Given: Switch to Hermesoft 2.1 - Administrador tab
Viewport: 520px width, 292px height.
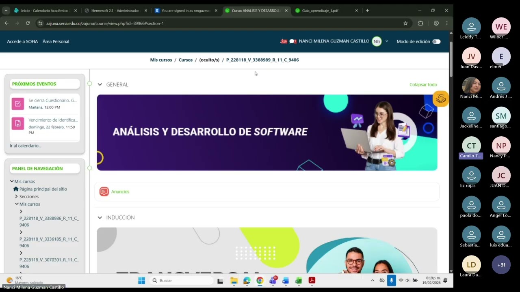Looking at the screenshot, I should (x=115, y=11).
